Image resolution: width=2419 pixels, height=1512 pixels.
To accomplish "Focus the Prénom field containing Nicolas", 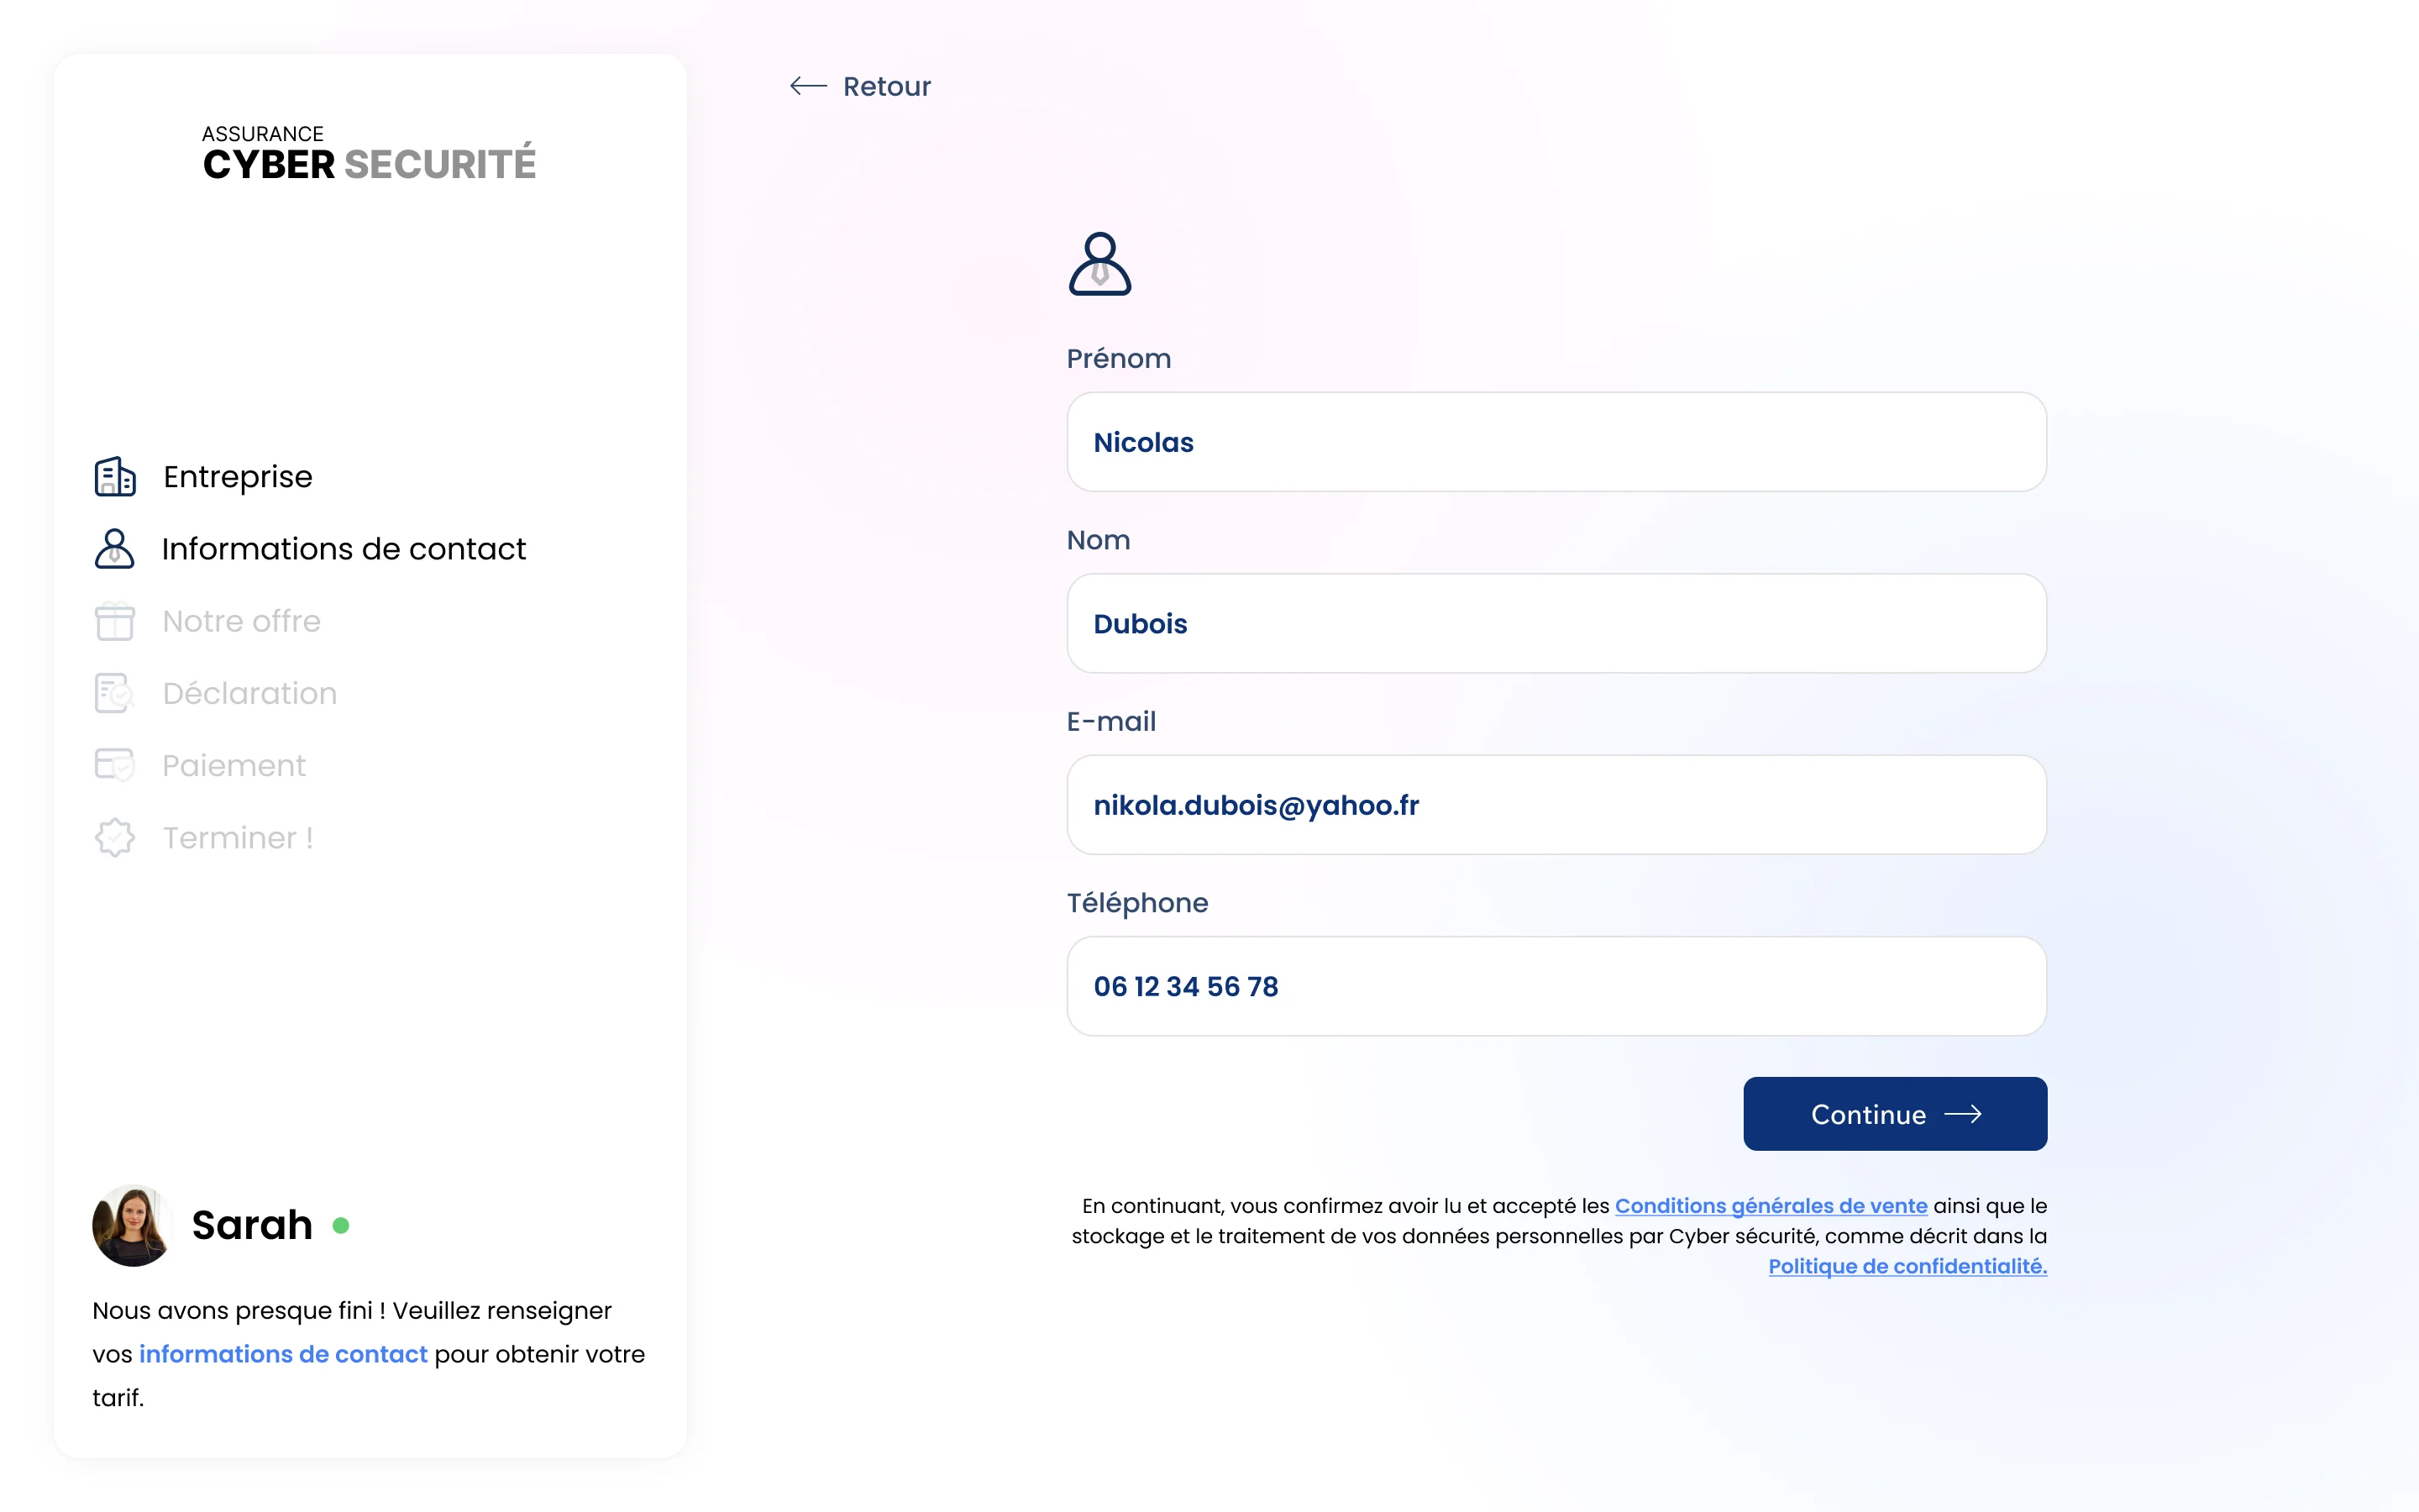I will tap(1556, 442).
